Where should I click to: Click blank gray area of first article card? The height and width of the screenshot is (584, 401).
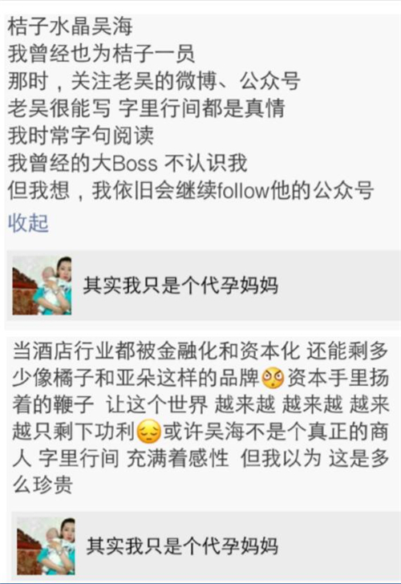[335, 286]
